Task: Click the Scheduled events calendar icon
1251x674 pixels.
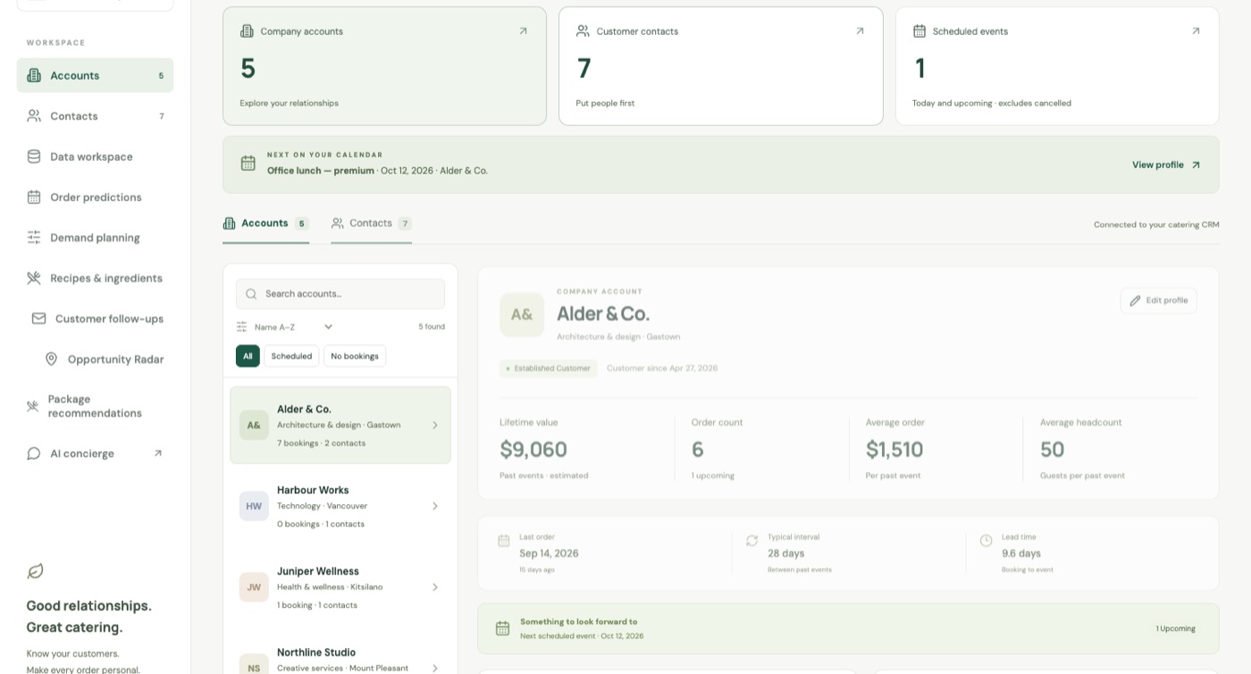Action: (919, 30)
